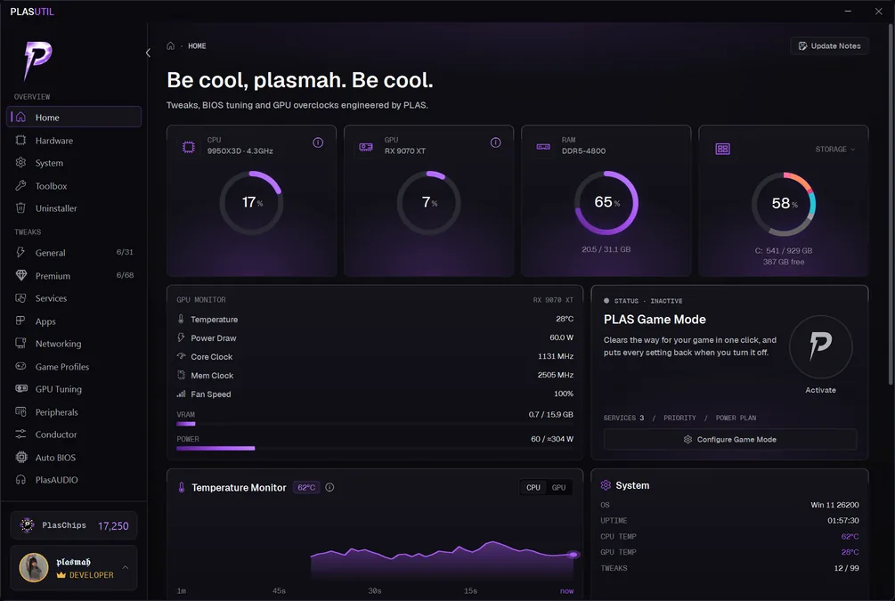
Task: Click the HOME breadcrumb link
Action: 197,45
